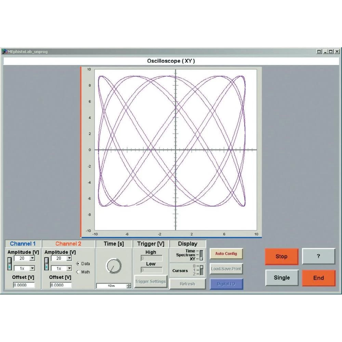Viewport: 342px width, 342px height.
Task: Click the Refresh button
Action: pyautogui.click(x=187, y=284)
